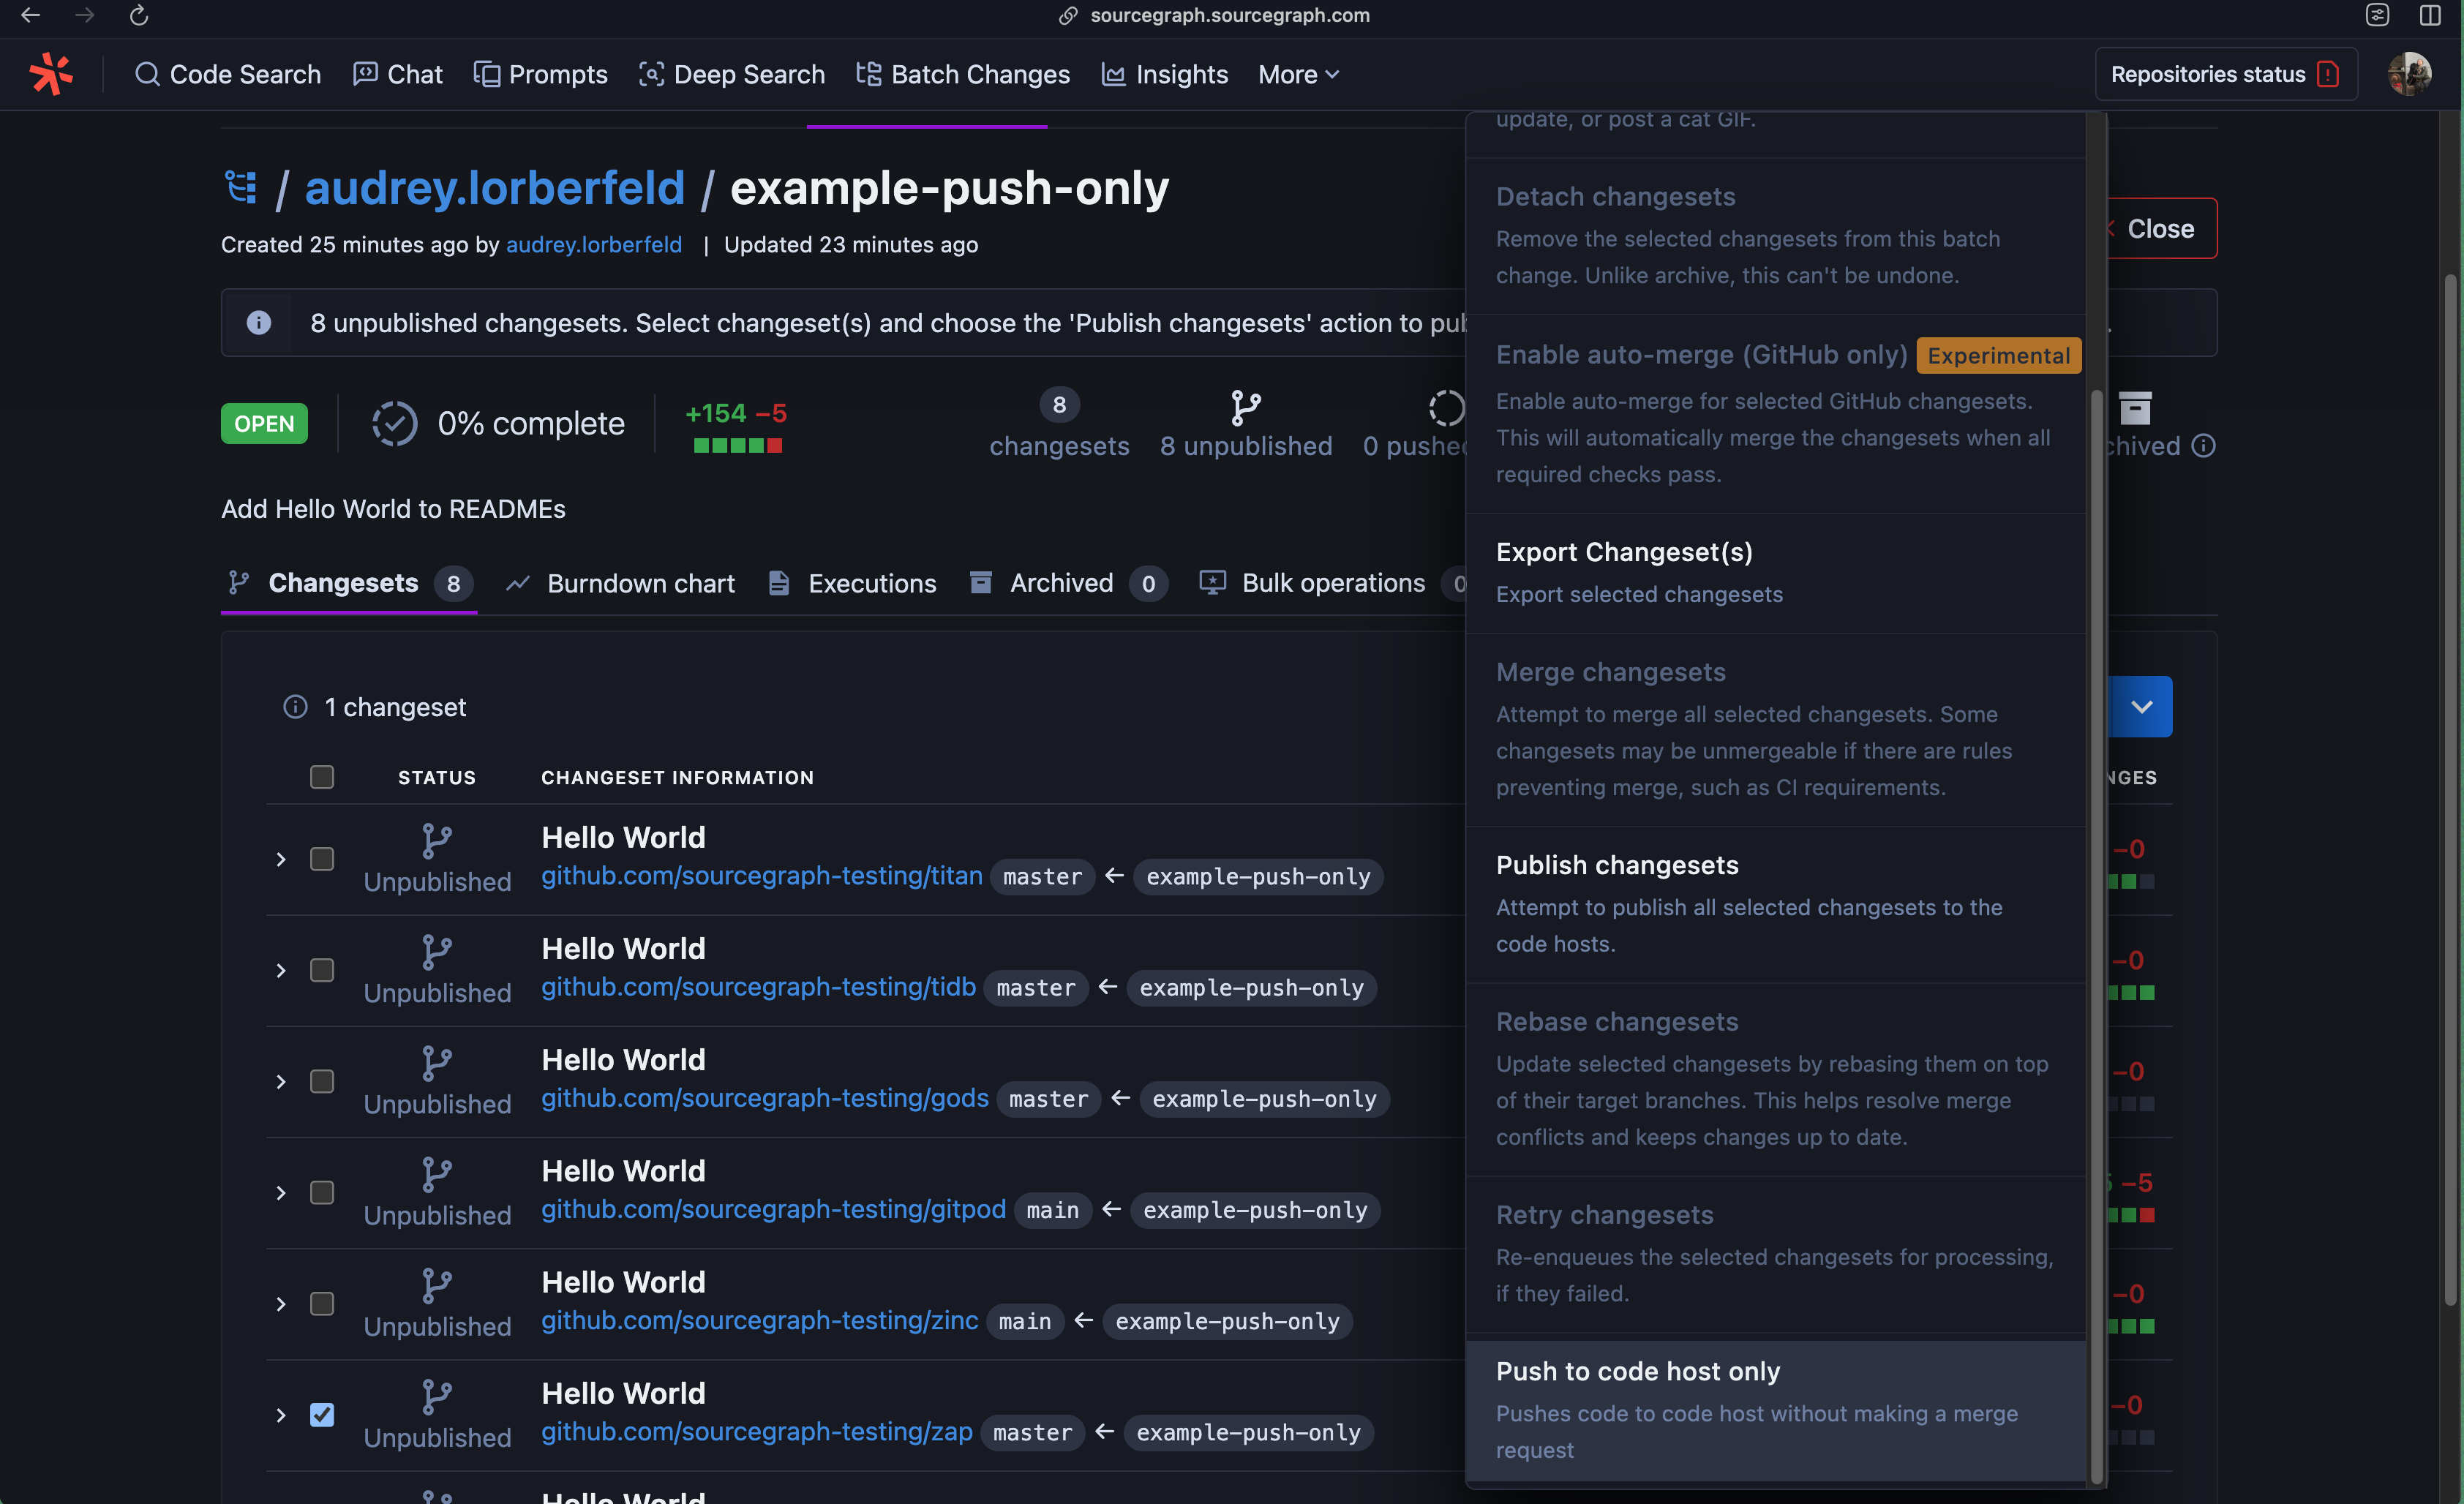Expand the titan changeset row
2464x1504 pixels.
(281, 859)
